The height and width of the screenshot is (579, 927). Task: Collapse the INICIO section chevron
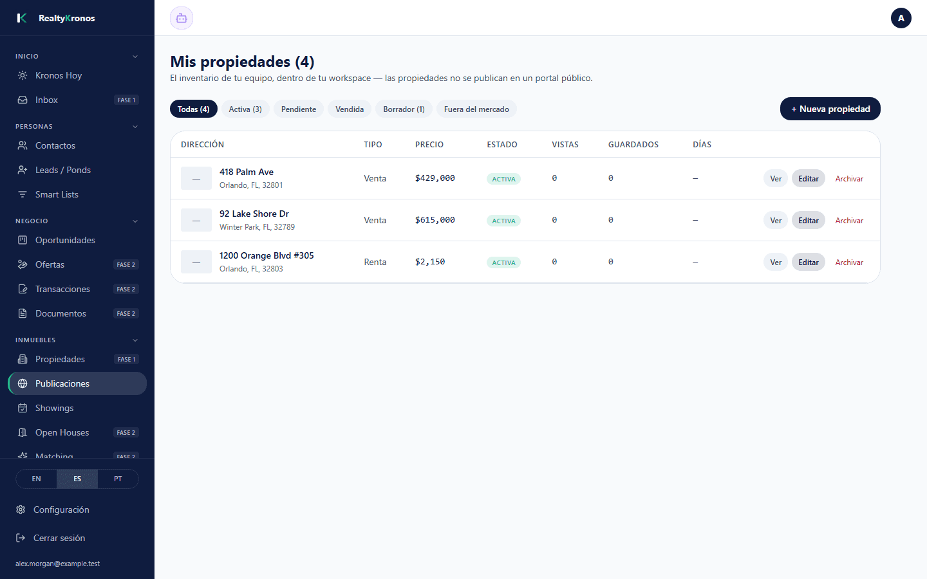pyautogui.click(x=135, y=57)
